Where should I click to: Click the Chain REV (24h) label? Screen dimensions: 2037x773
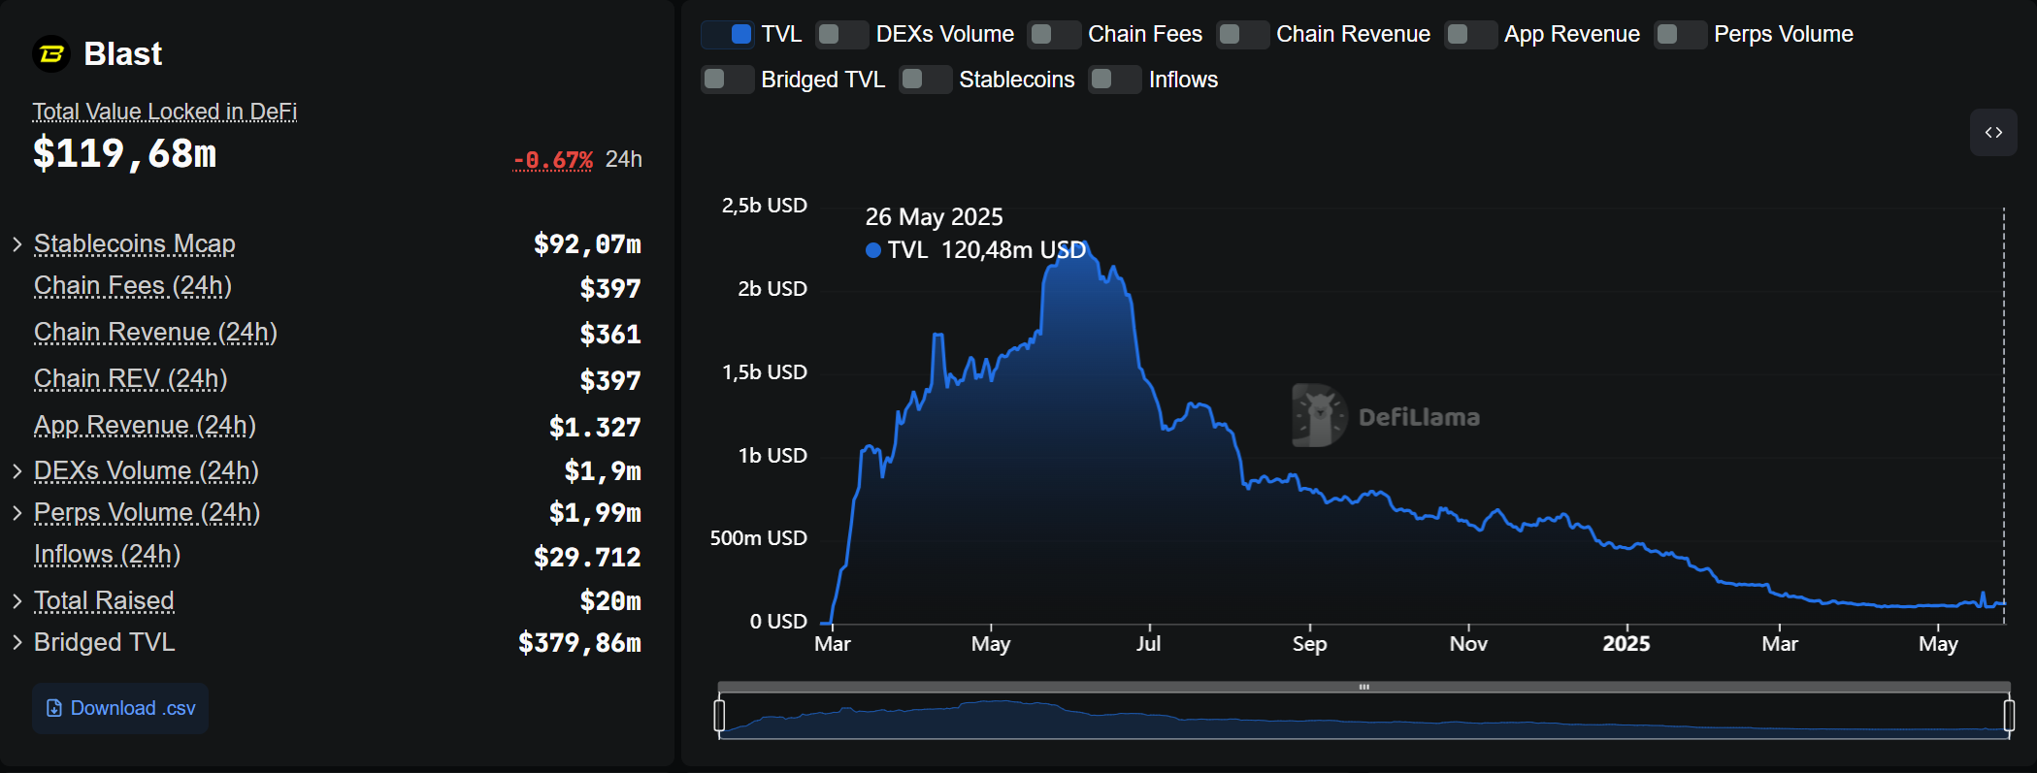click(x=130, y=379)
